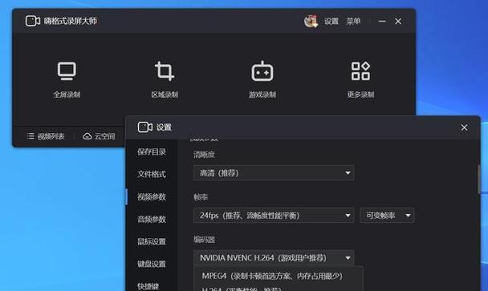Click the 帧率 label
This screenshot has height=291, width=488.
[201, 197]
